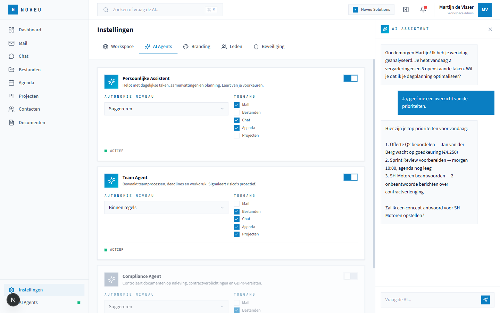Click the notification bell icon
Image resolution: width=500 pixels, height=313 pixels.
[x=423, y=10]
